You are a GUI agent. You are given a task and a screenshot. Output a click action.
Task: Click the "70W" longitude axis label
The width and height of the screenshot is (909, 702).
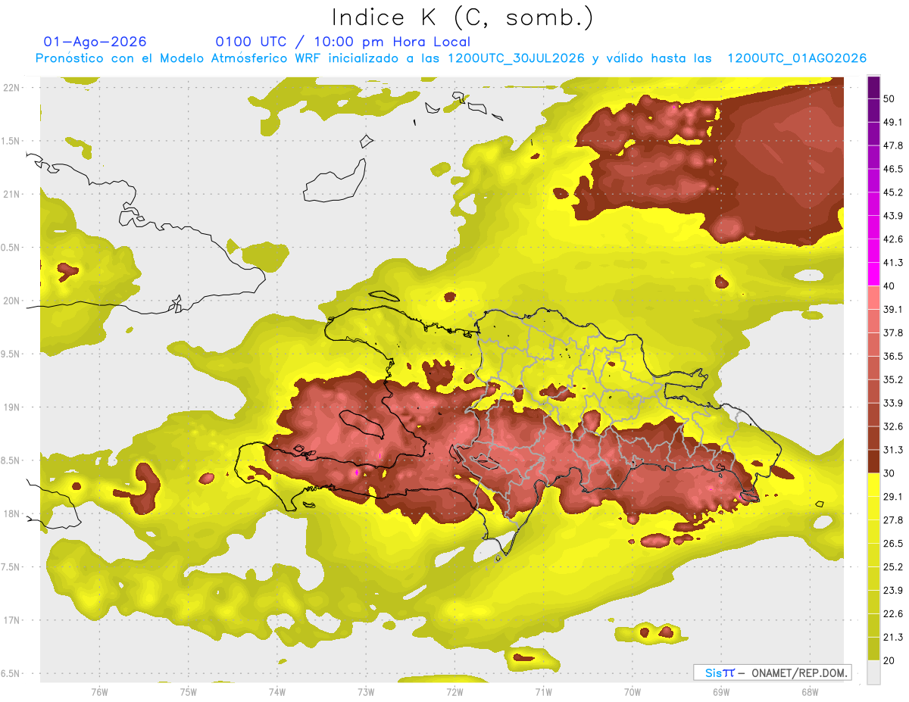(633, 692)
